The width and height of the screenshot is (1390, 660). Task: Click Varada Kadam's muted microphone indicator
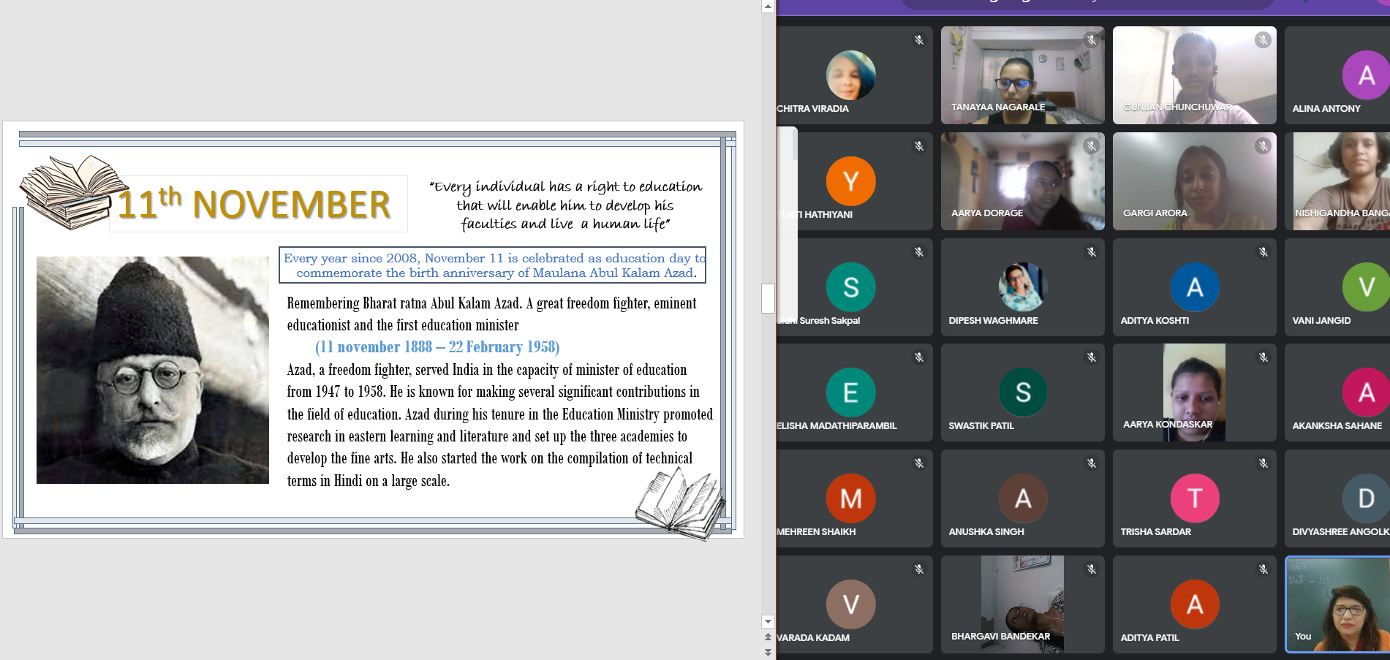919,569
